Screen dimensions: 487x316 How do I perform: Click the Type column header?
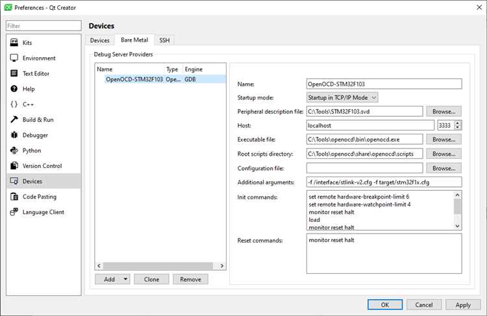173,69
